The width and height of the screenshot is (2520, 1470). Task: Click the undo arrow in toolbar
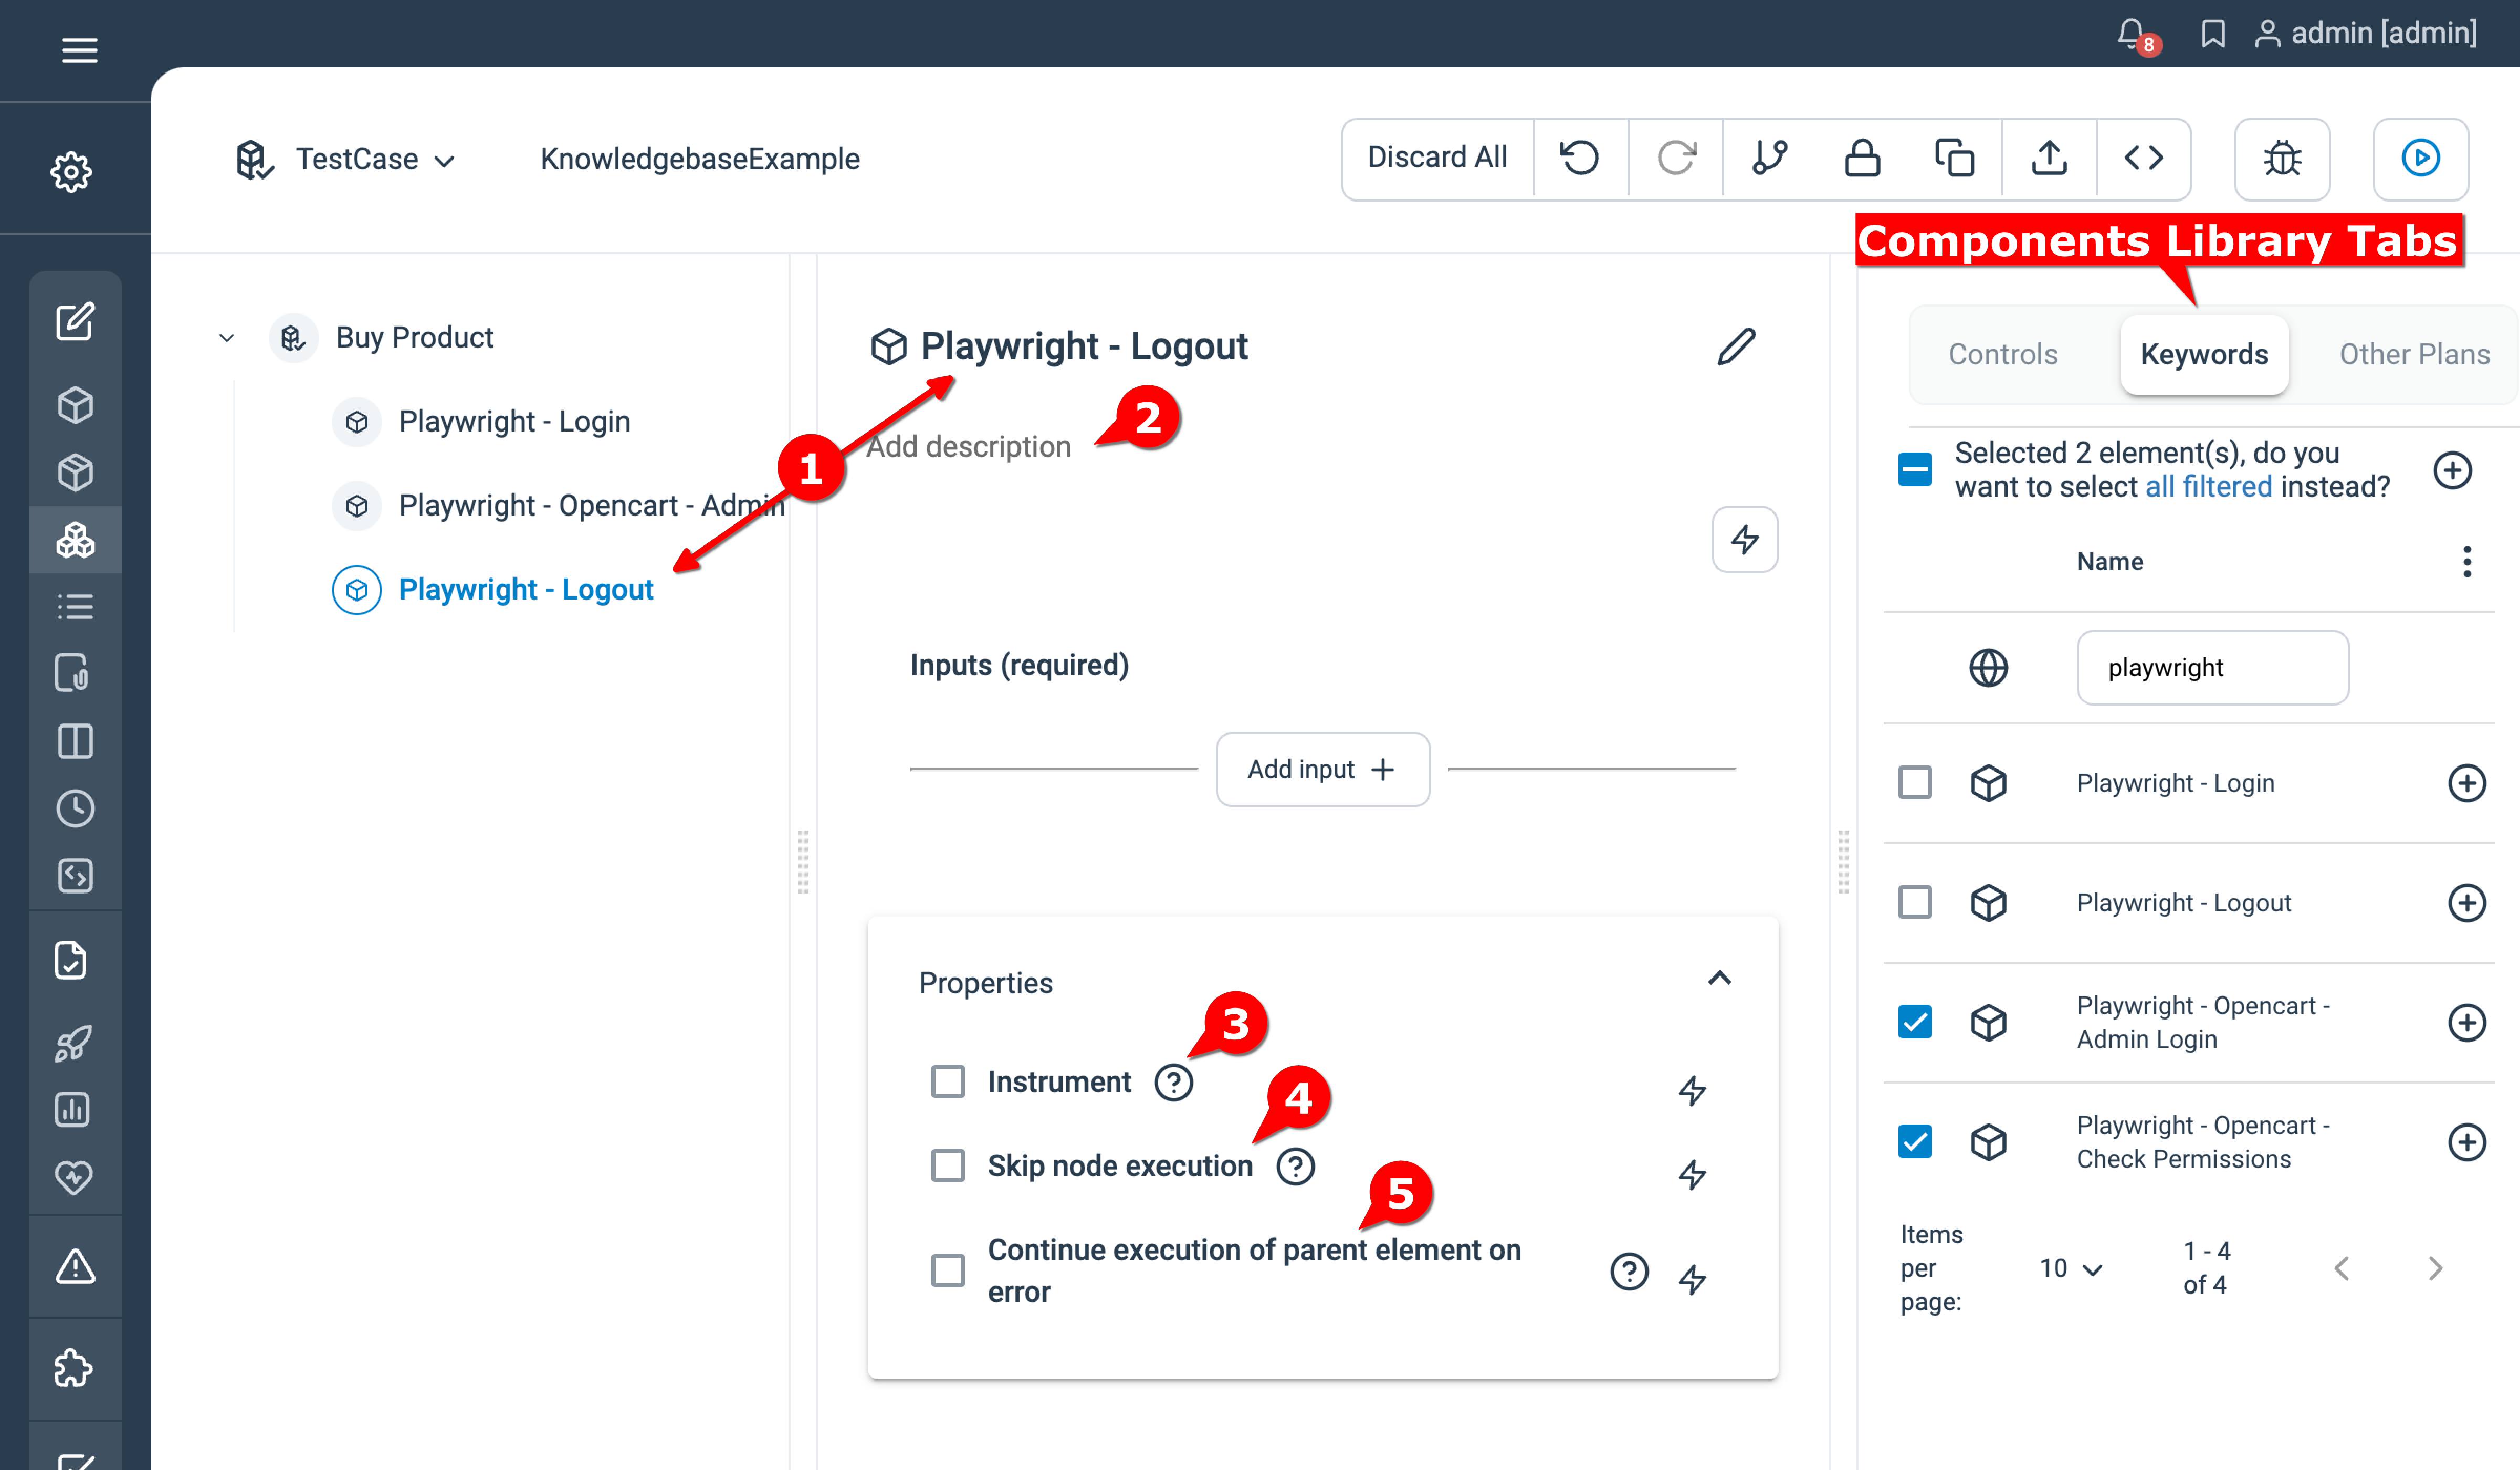pos(1580,158)
